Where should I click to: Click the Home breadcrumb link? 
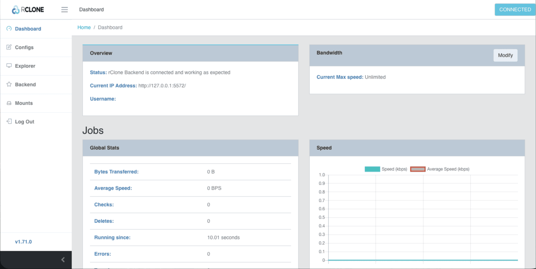pos(84,28)
